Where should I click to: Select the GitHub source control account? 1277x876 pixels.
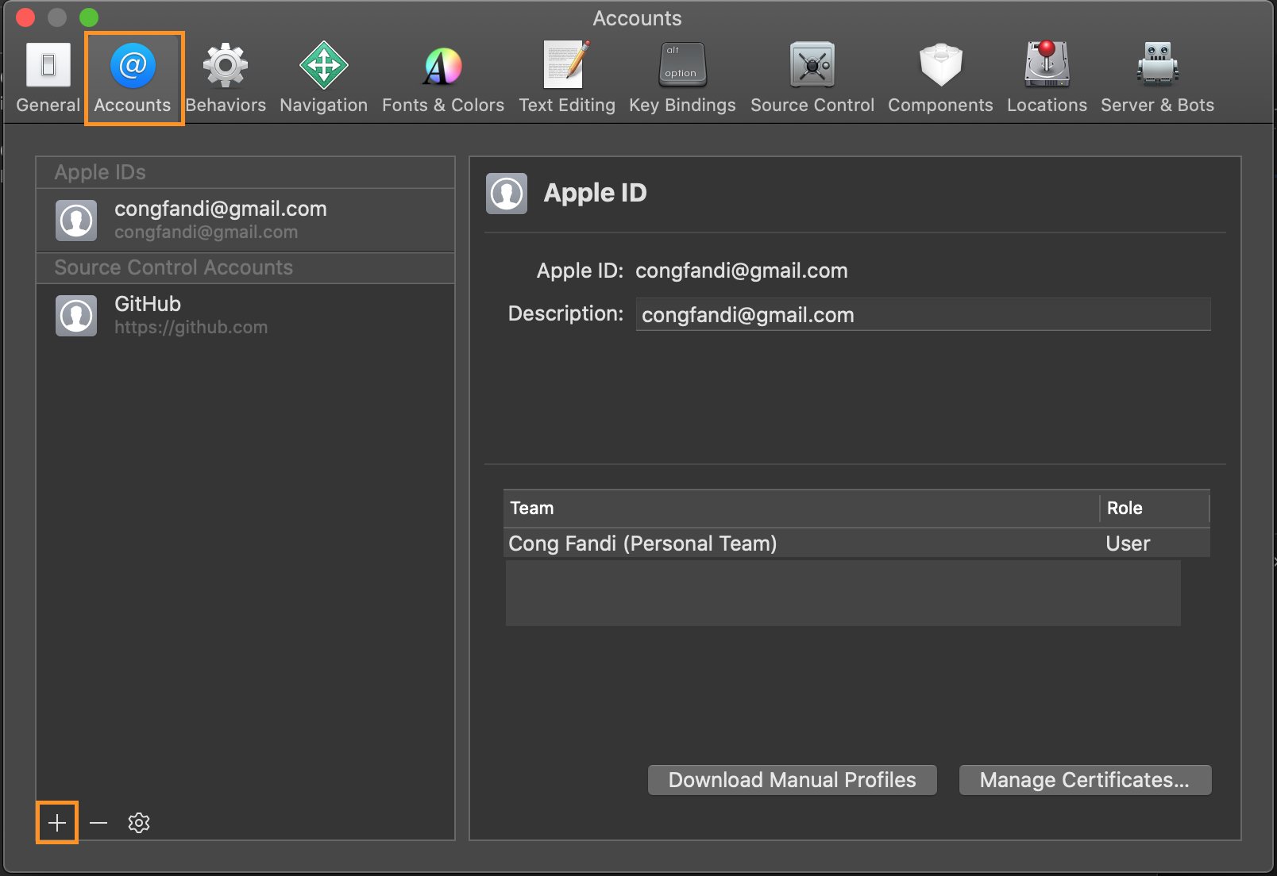245,315
